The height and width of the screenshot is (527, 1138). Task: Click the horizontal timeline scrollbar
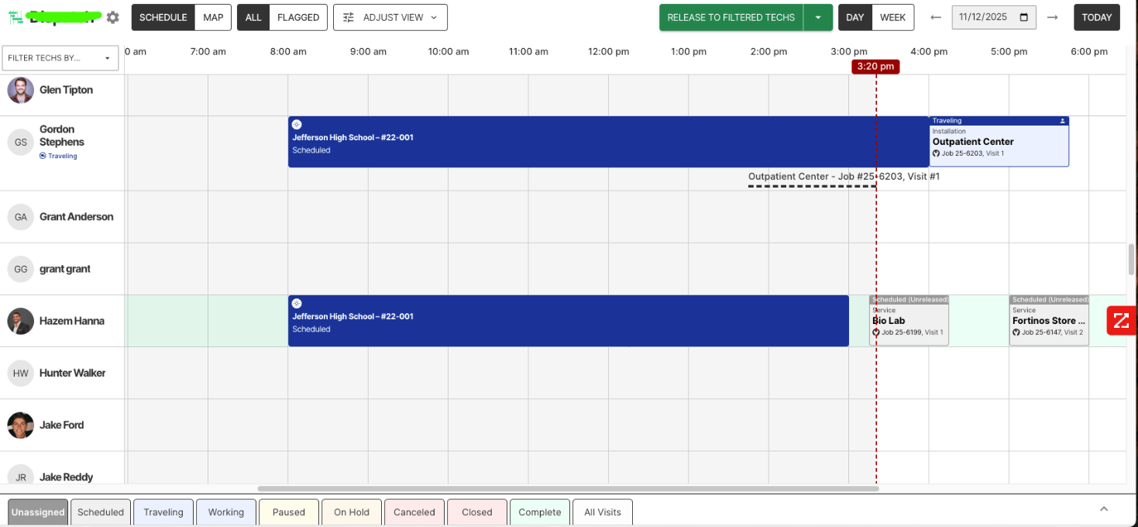(568, 489)
